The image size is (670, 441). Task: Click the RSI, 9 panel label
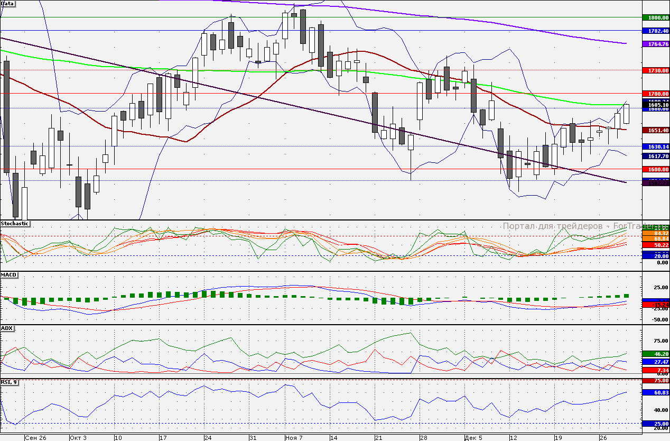pos(10,382)
